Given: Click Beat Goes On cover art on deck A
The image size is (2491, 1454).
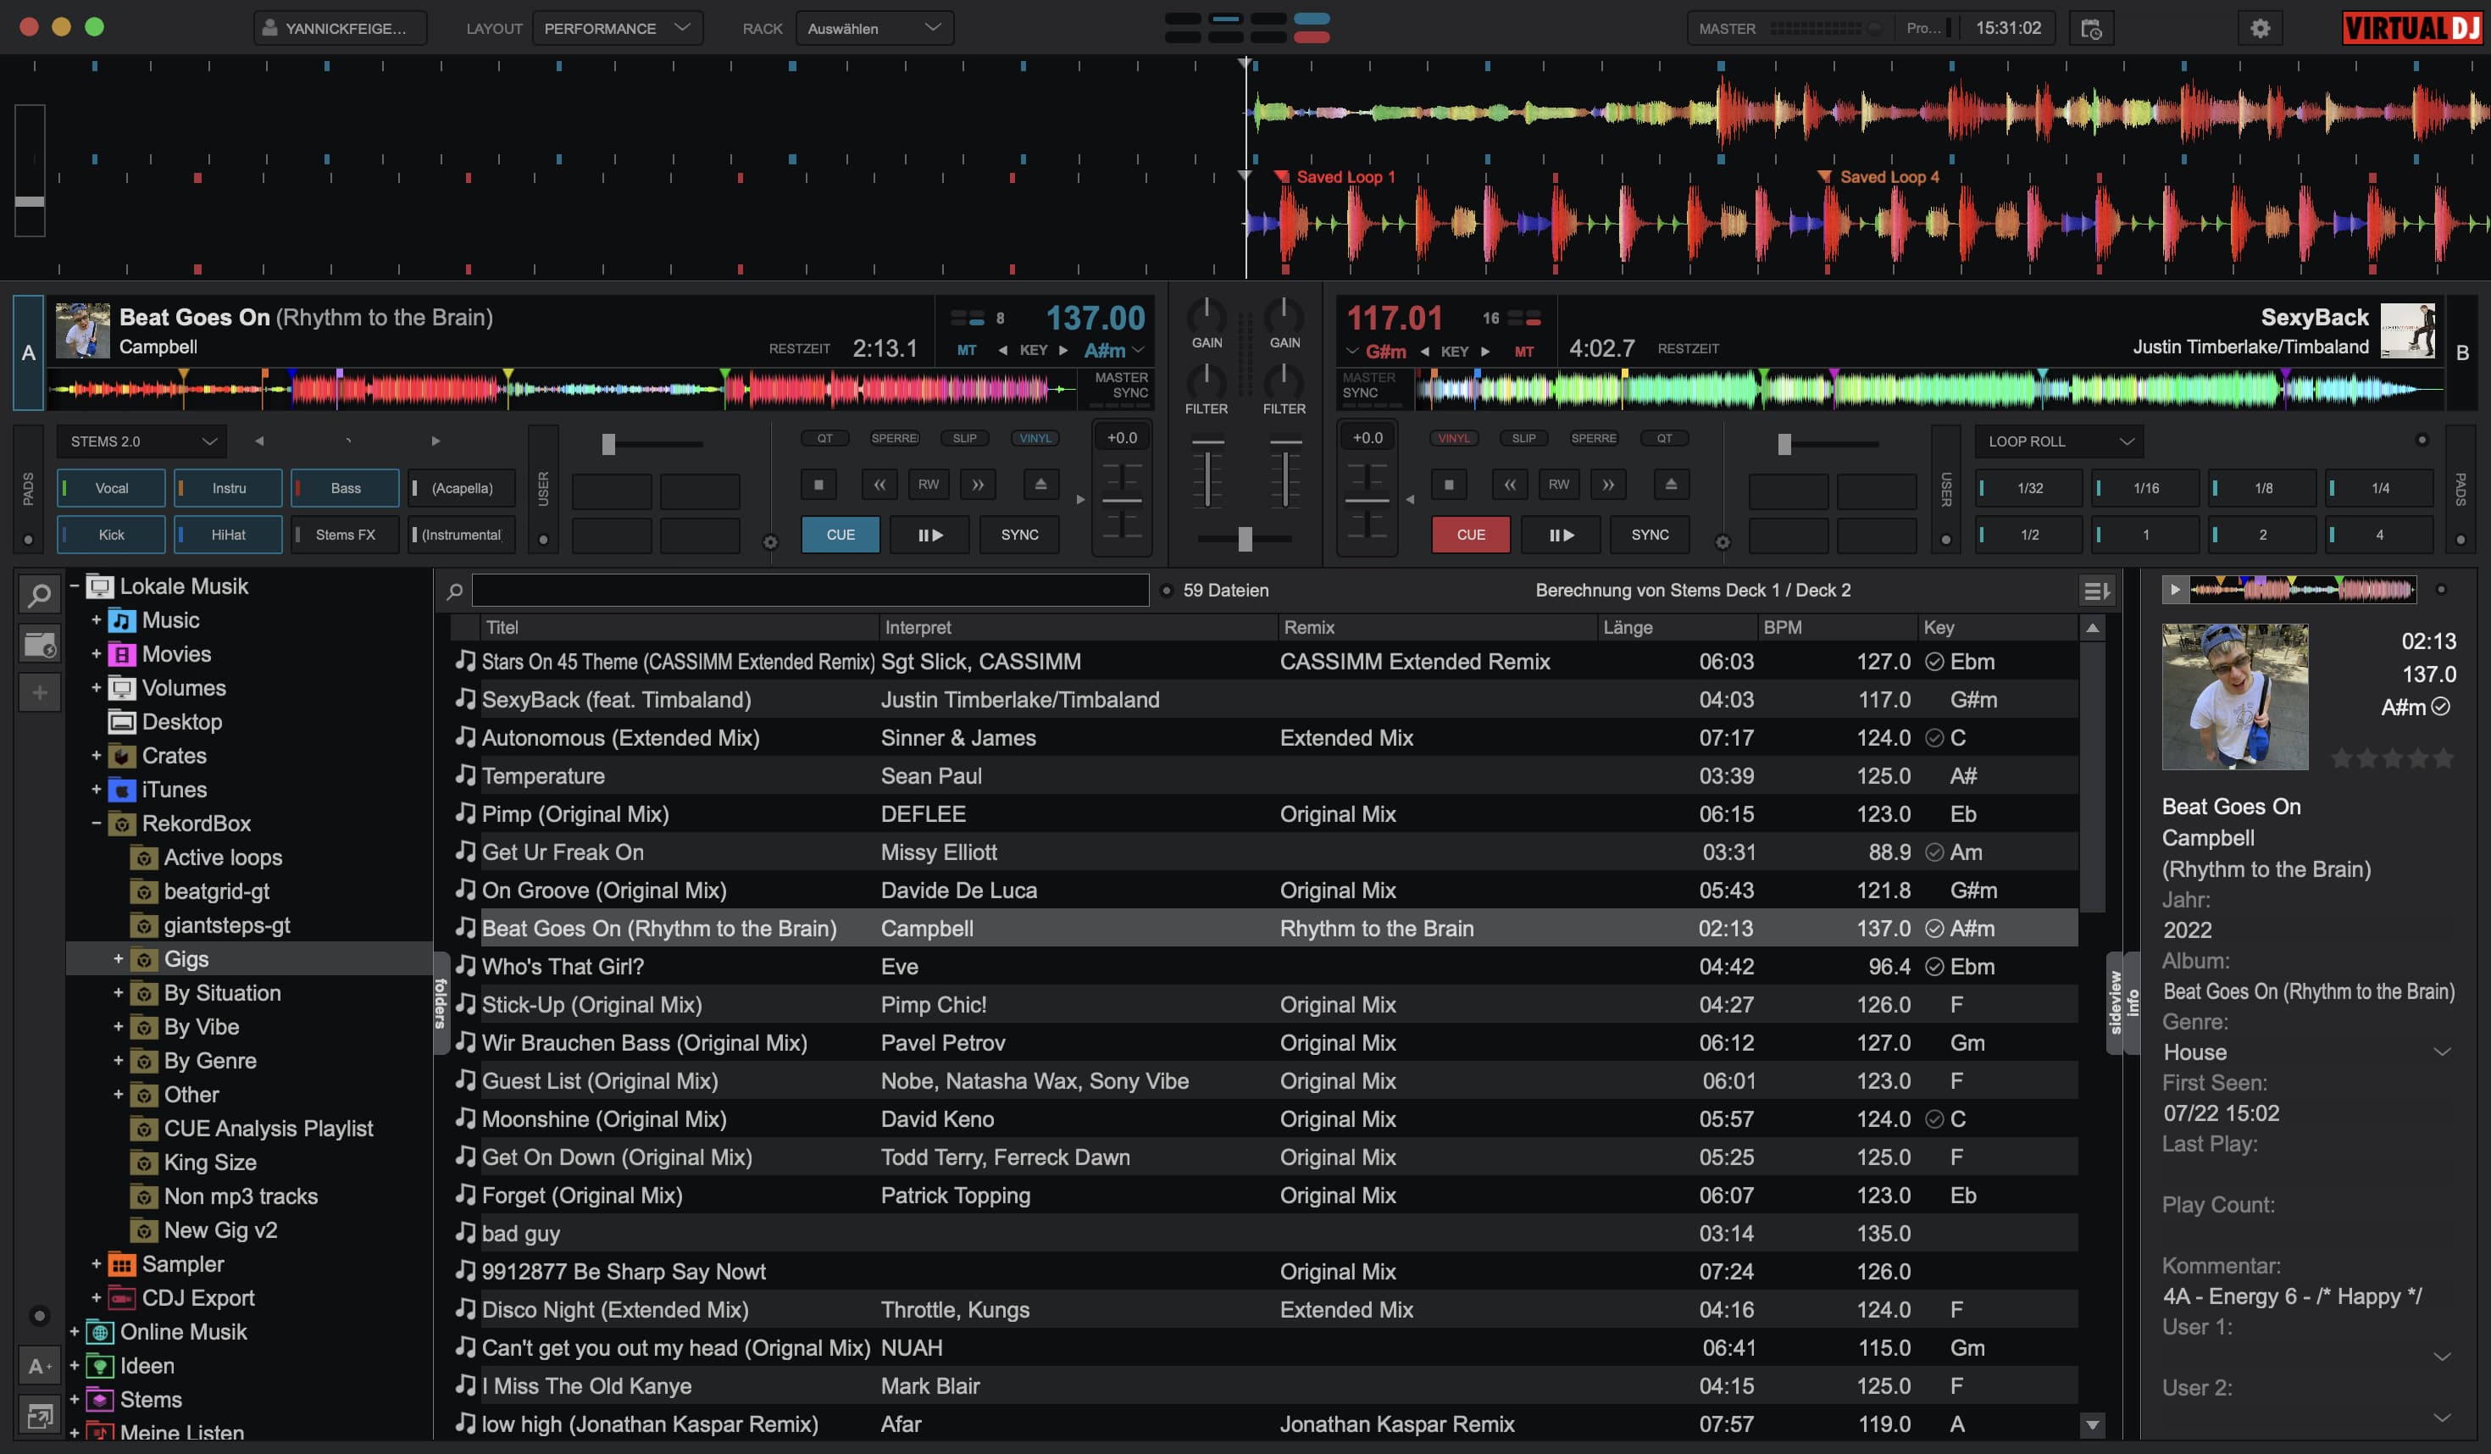Looking at the screenshot, I should 82,330.
